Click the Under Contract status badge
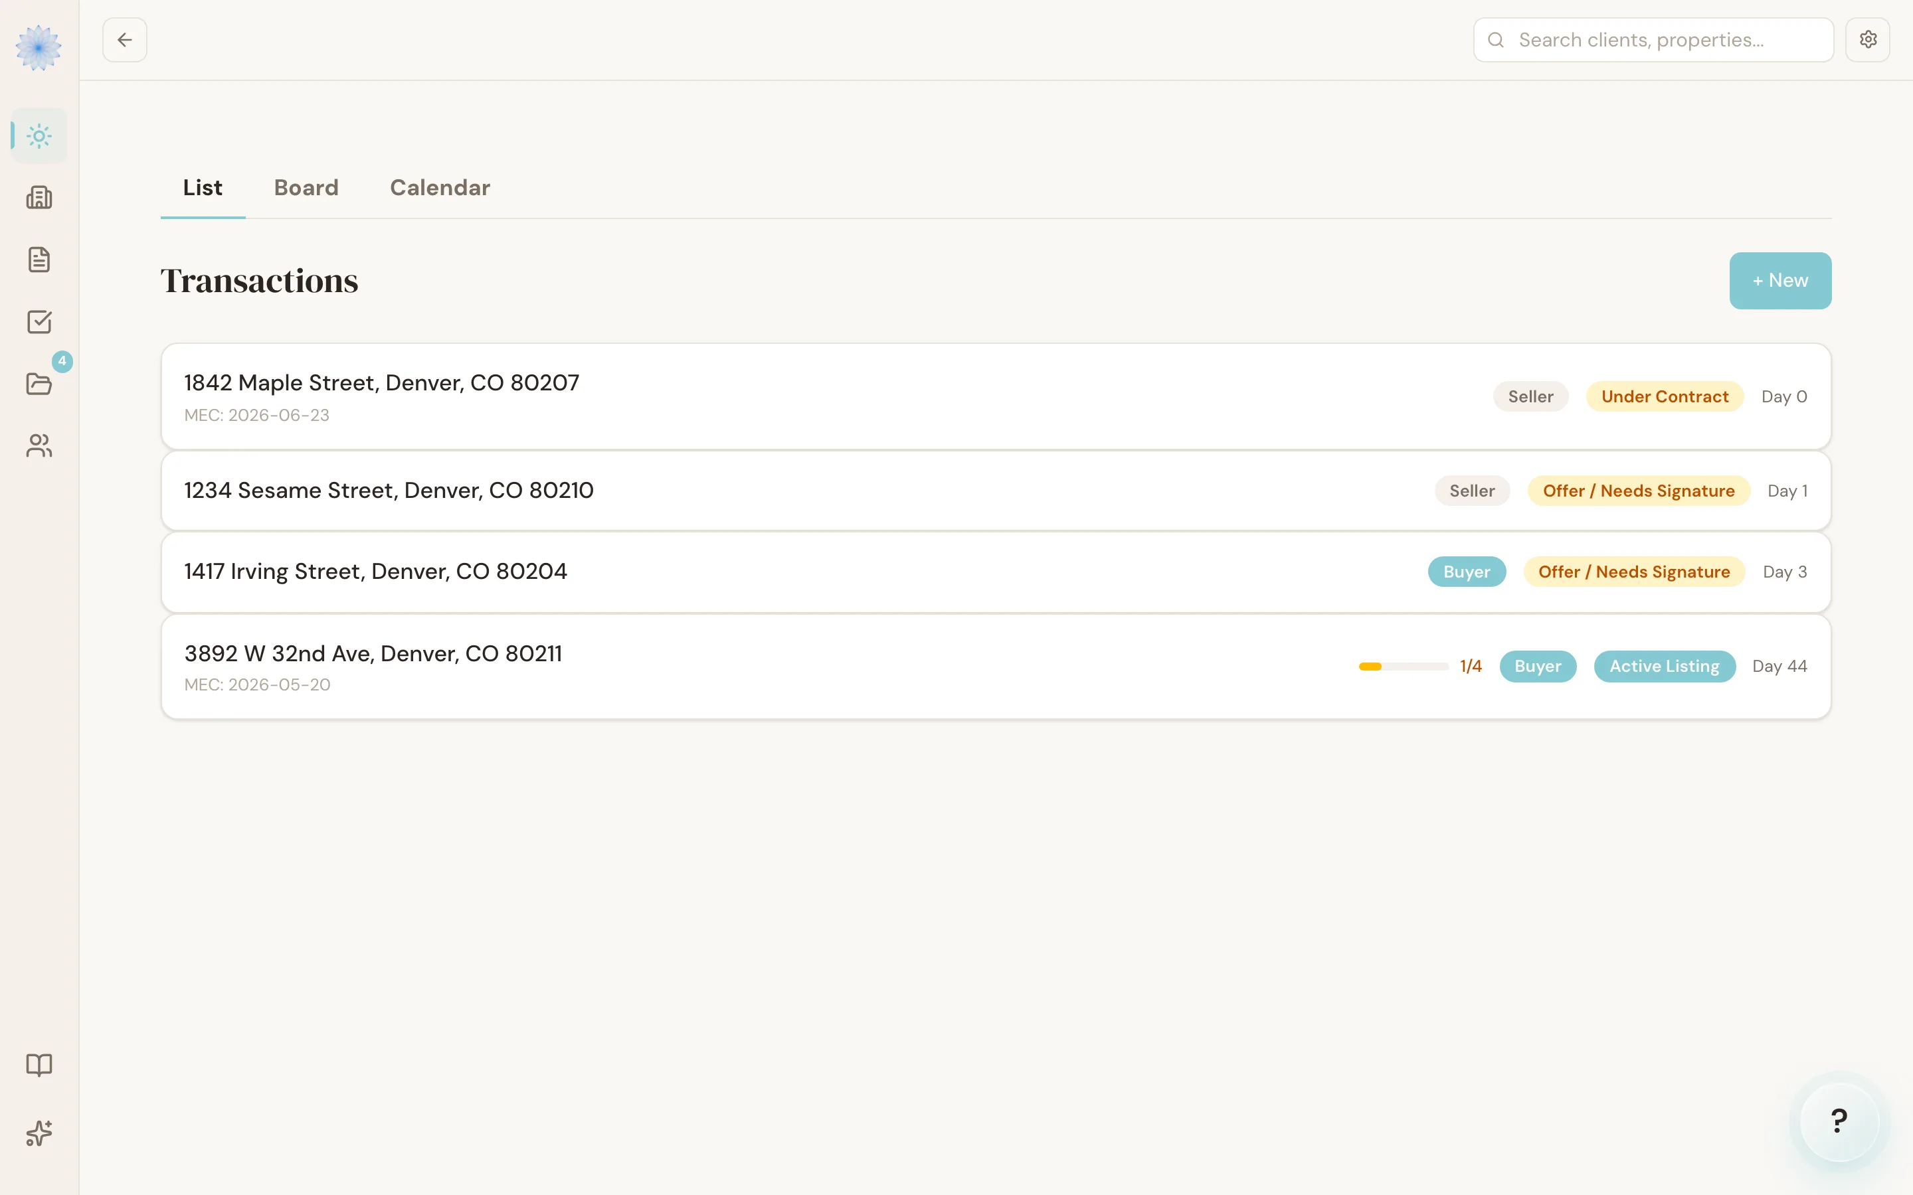 (1665, 397)
